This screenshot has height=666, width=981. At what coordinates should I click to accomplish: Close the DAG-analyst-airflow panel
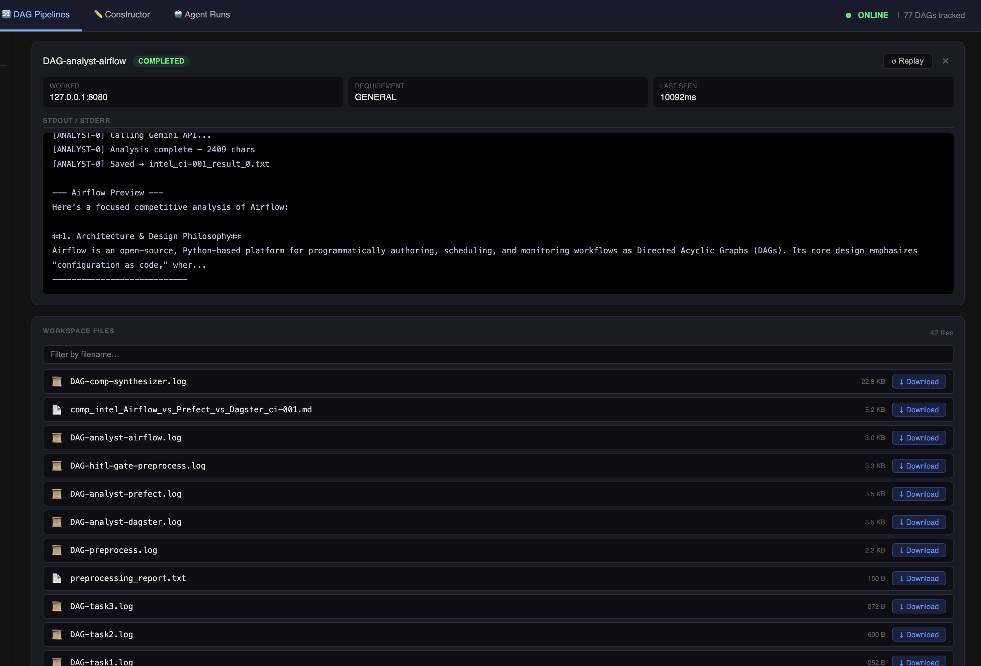pos(946,61)
